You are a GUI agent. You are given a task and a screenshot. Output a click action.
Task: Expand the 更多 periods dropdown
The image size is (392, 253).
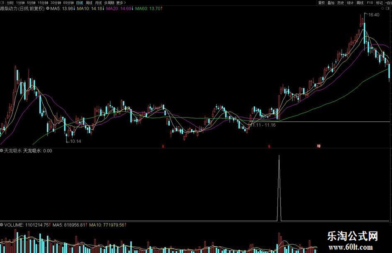[x=121, y=3]
